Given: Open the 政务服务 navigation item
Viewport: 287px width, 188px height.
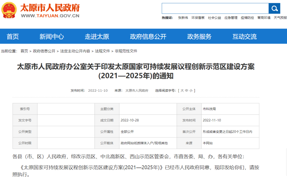Looking at the screenshot, I should [199, 37].
